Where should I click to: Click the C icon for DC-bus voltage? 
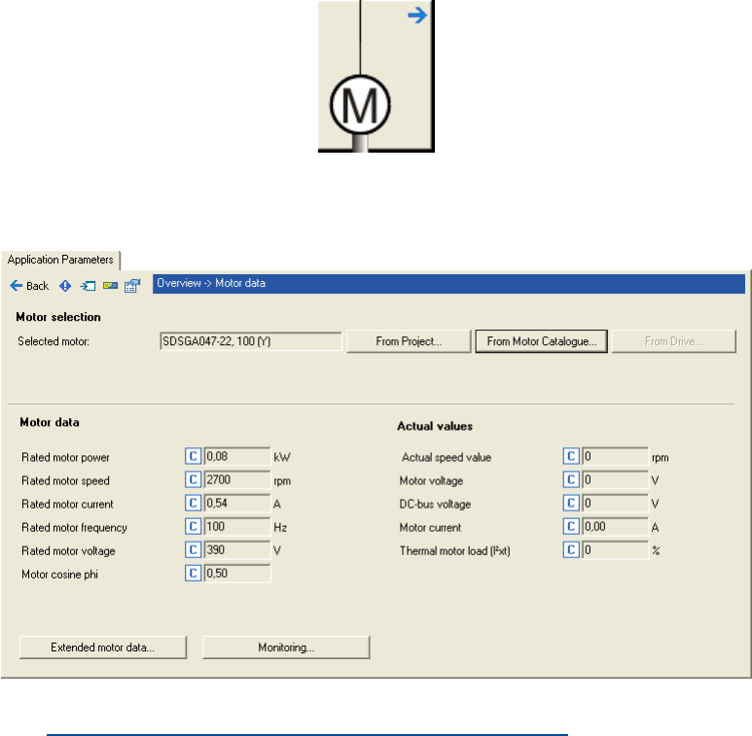571,503
